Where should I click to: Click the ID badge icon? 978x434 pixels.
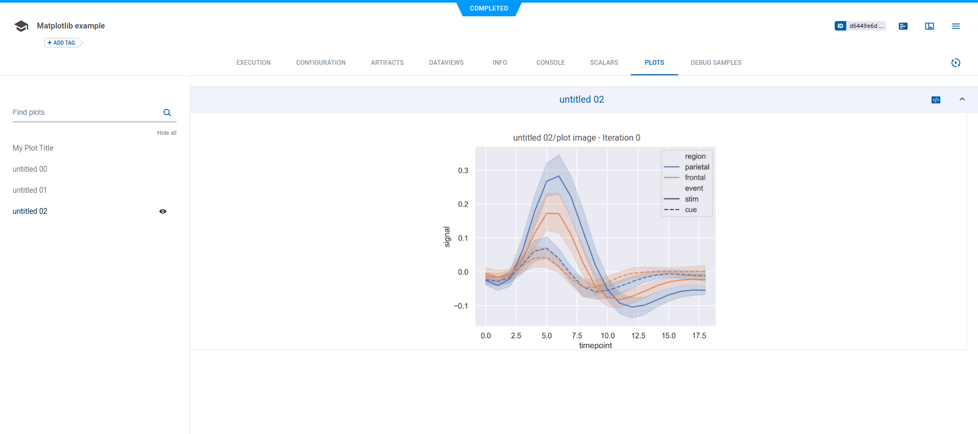[840, 26]
